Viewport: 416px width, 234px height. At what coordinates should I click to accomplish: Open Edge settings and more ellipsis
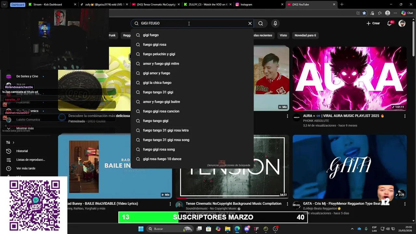395,13
